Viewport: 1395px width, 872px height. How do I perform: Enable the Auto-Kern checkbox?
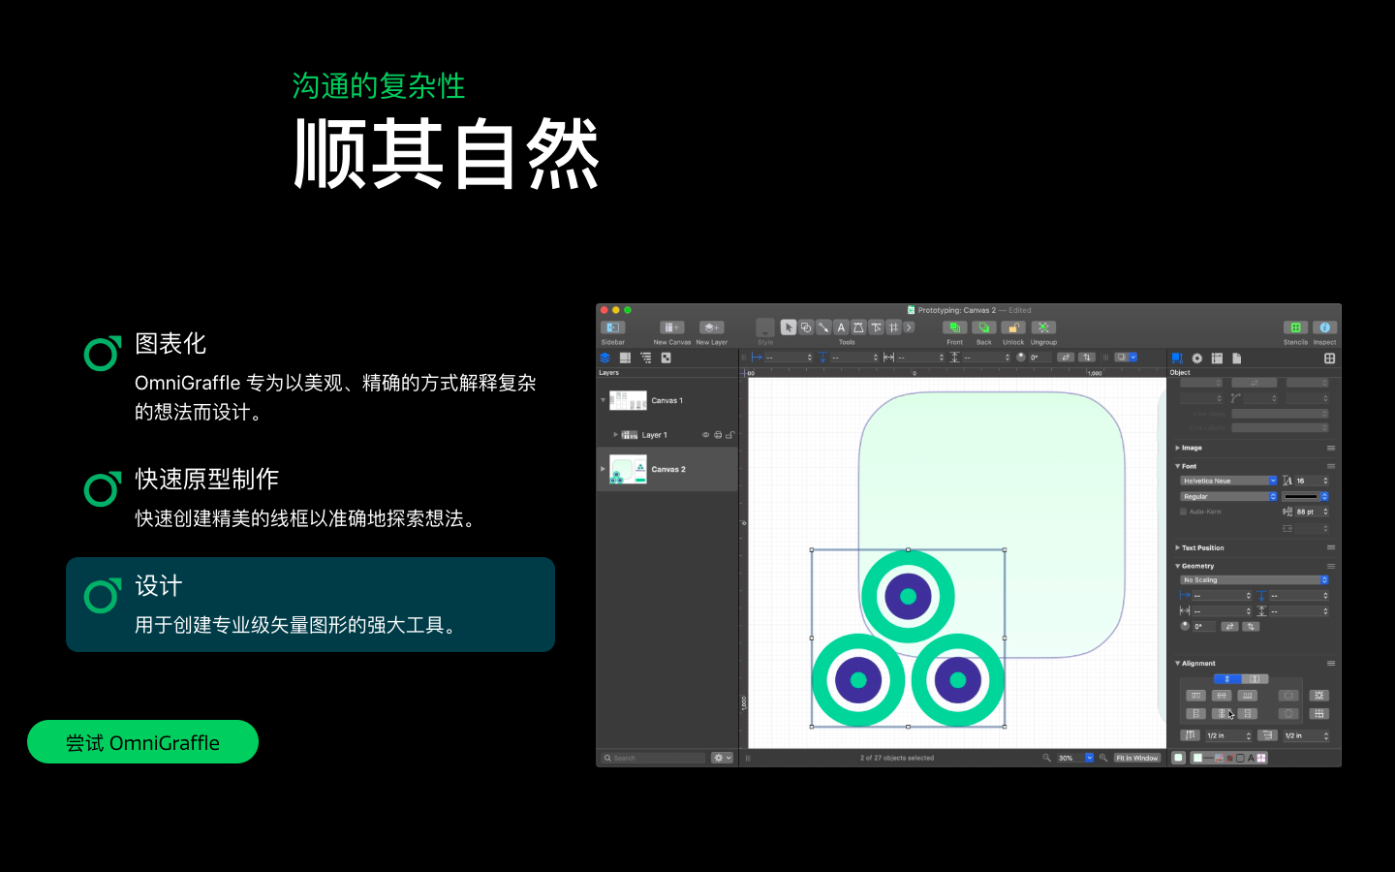tap(1184, 512)
